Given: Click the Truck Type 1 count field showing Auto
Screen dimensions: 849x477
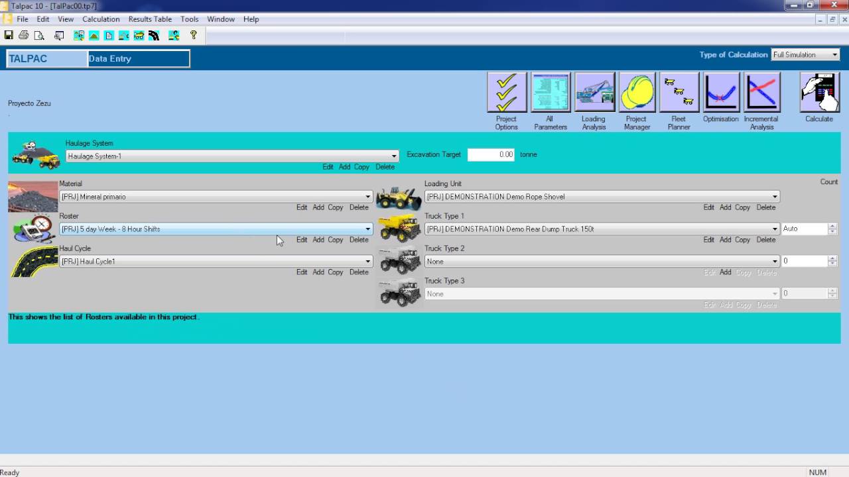Looking at the screenshot, I should point(805,229).
